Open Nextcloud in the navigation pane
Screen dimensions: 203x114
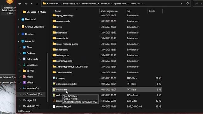point(28,19)
